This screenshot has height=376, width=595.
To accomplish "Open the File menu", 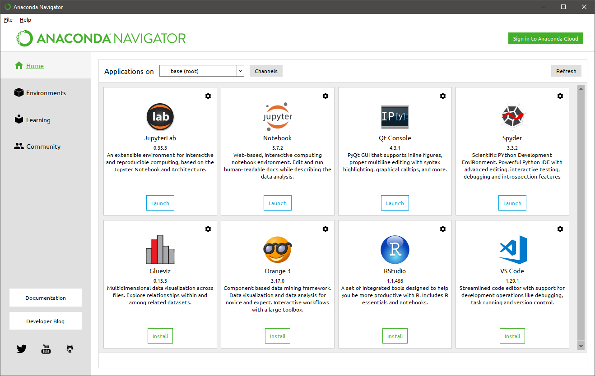I will (x=8, y=20).
